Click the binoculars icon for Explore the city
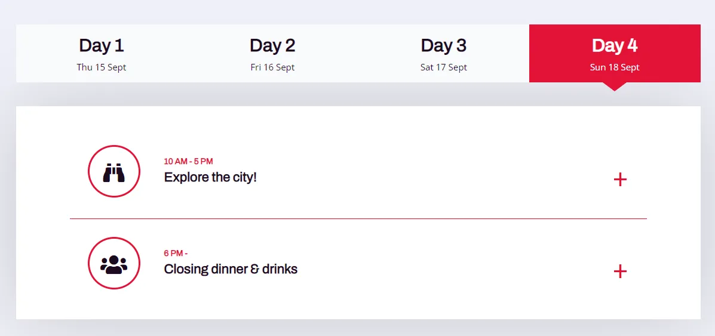 114,171
